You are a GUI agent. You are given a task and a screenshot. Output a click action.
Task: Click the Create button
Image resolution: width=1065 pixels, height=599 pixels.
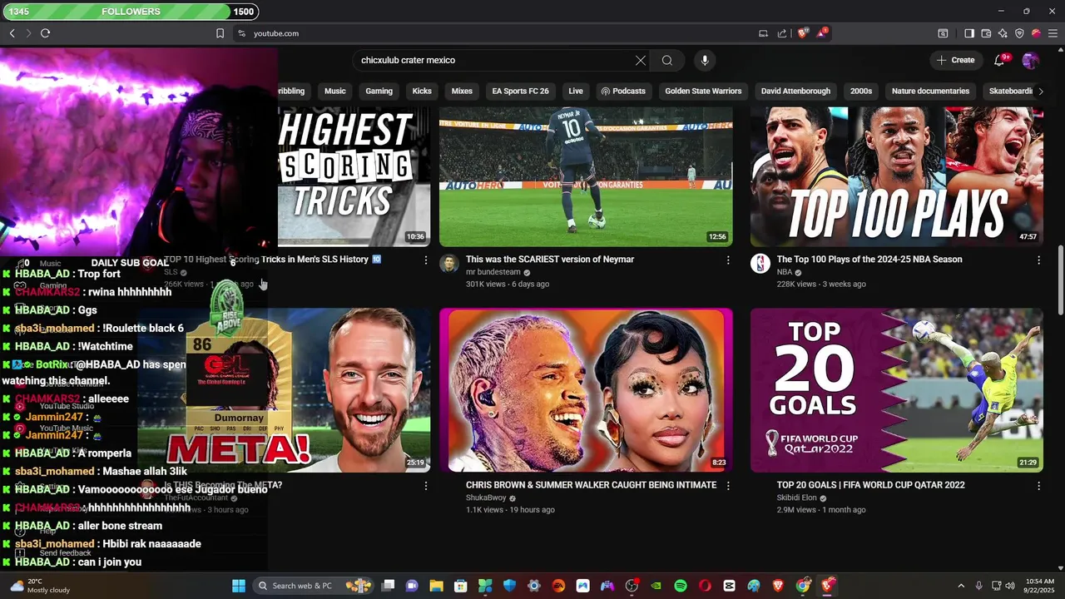click(x=955, y=60)
